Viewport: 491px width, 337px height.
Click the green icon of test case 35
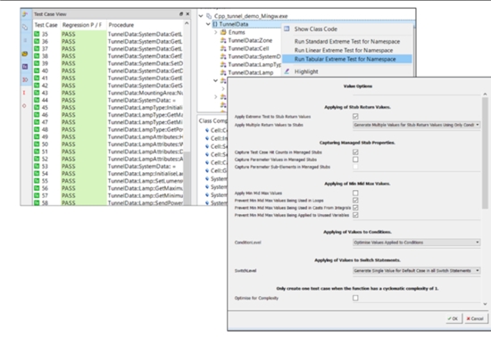(x=37, y=34)
